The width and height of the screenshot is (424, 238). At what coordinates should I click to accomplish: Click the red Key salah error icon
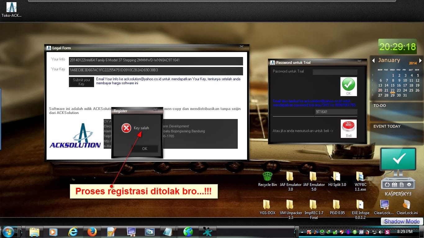126,128
